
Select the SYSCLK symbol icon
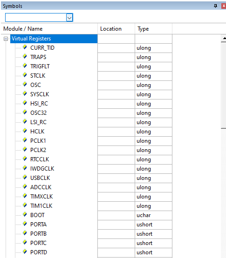click(x=25, y=93)
